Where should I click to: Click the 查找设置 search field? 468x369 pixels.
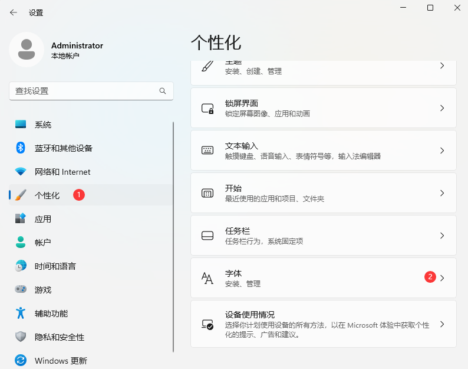pyautogui.click(x=83, y=91)
